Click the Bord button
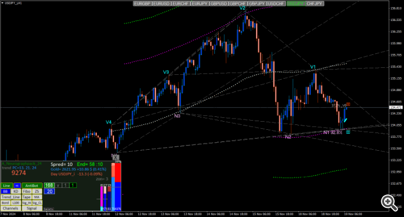The height and width of the screenshot is (217, 404). [x=6, y=203]
